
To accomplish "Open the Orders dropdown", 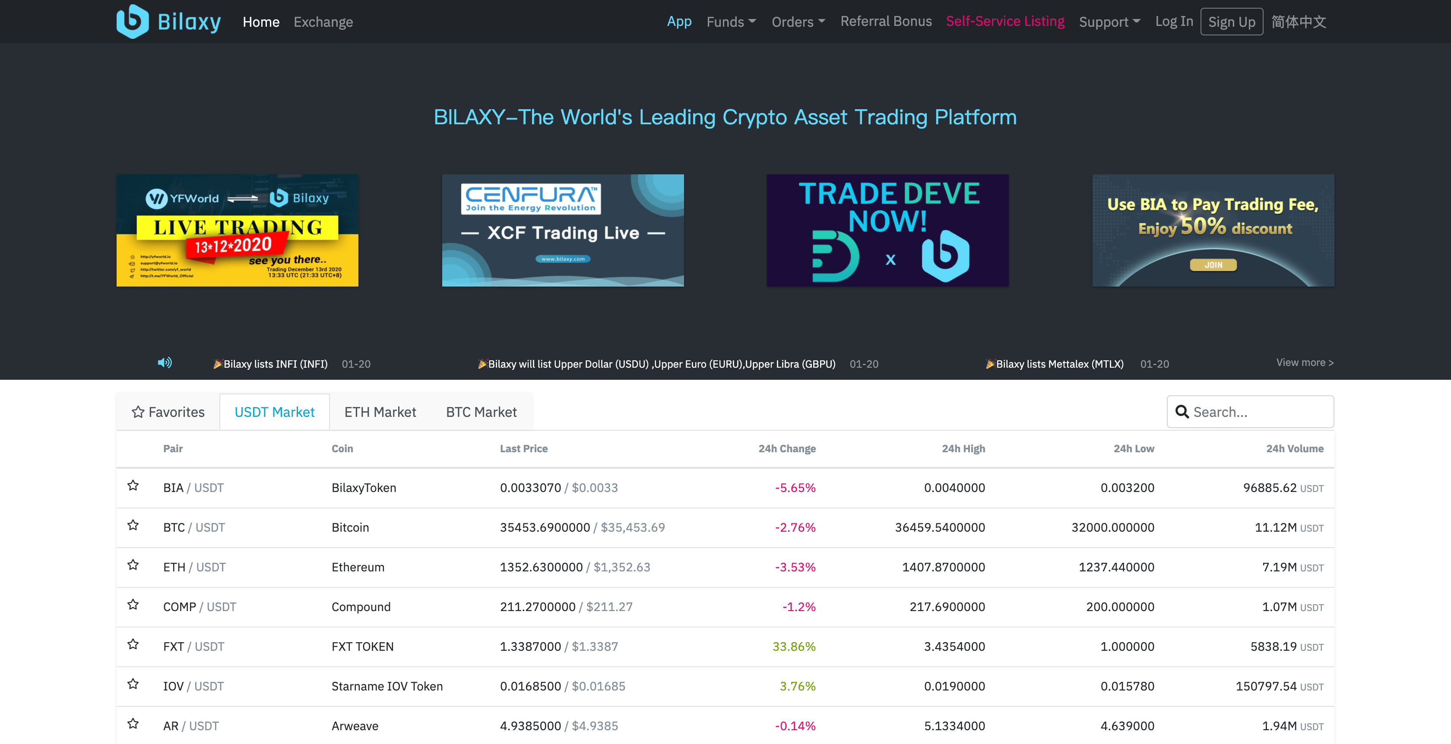I will 798,22.
